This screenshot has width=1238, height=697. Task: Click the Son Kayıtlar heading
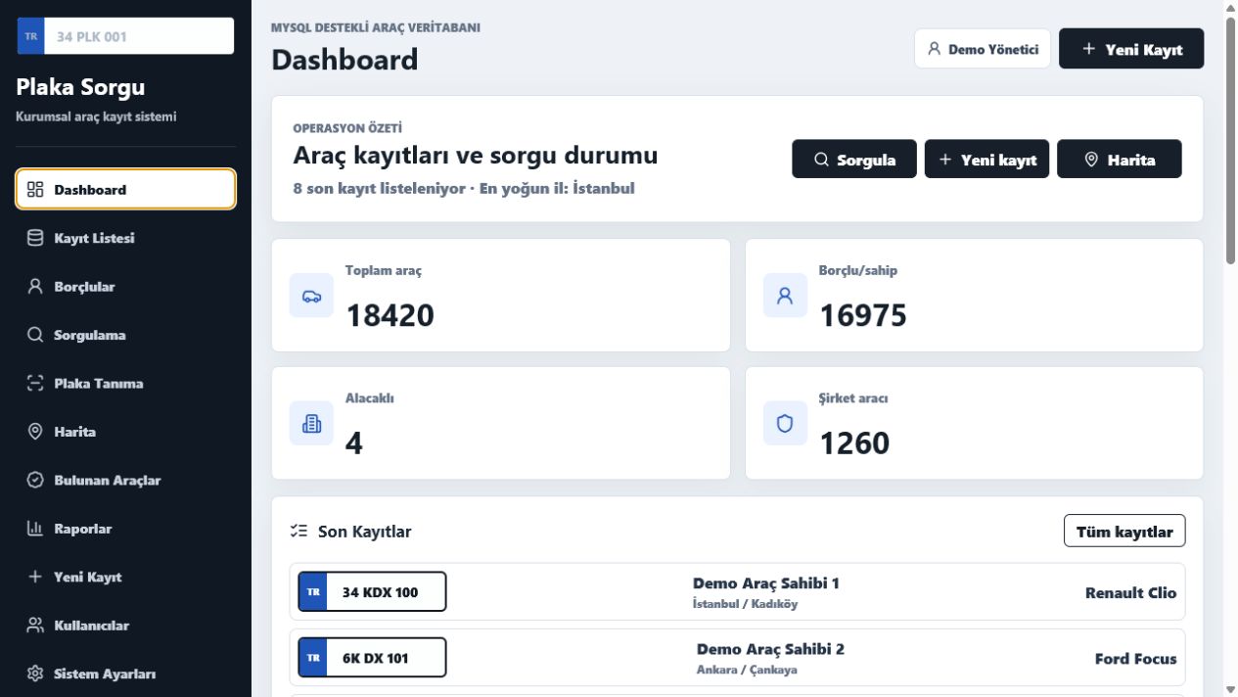tap(365, 532)
